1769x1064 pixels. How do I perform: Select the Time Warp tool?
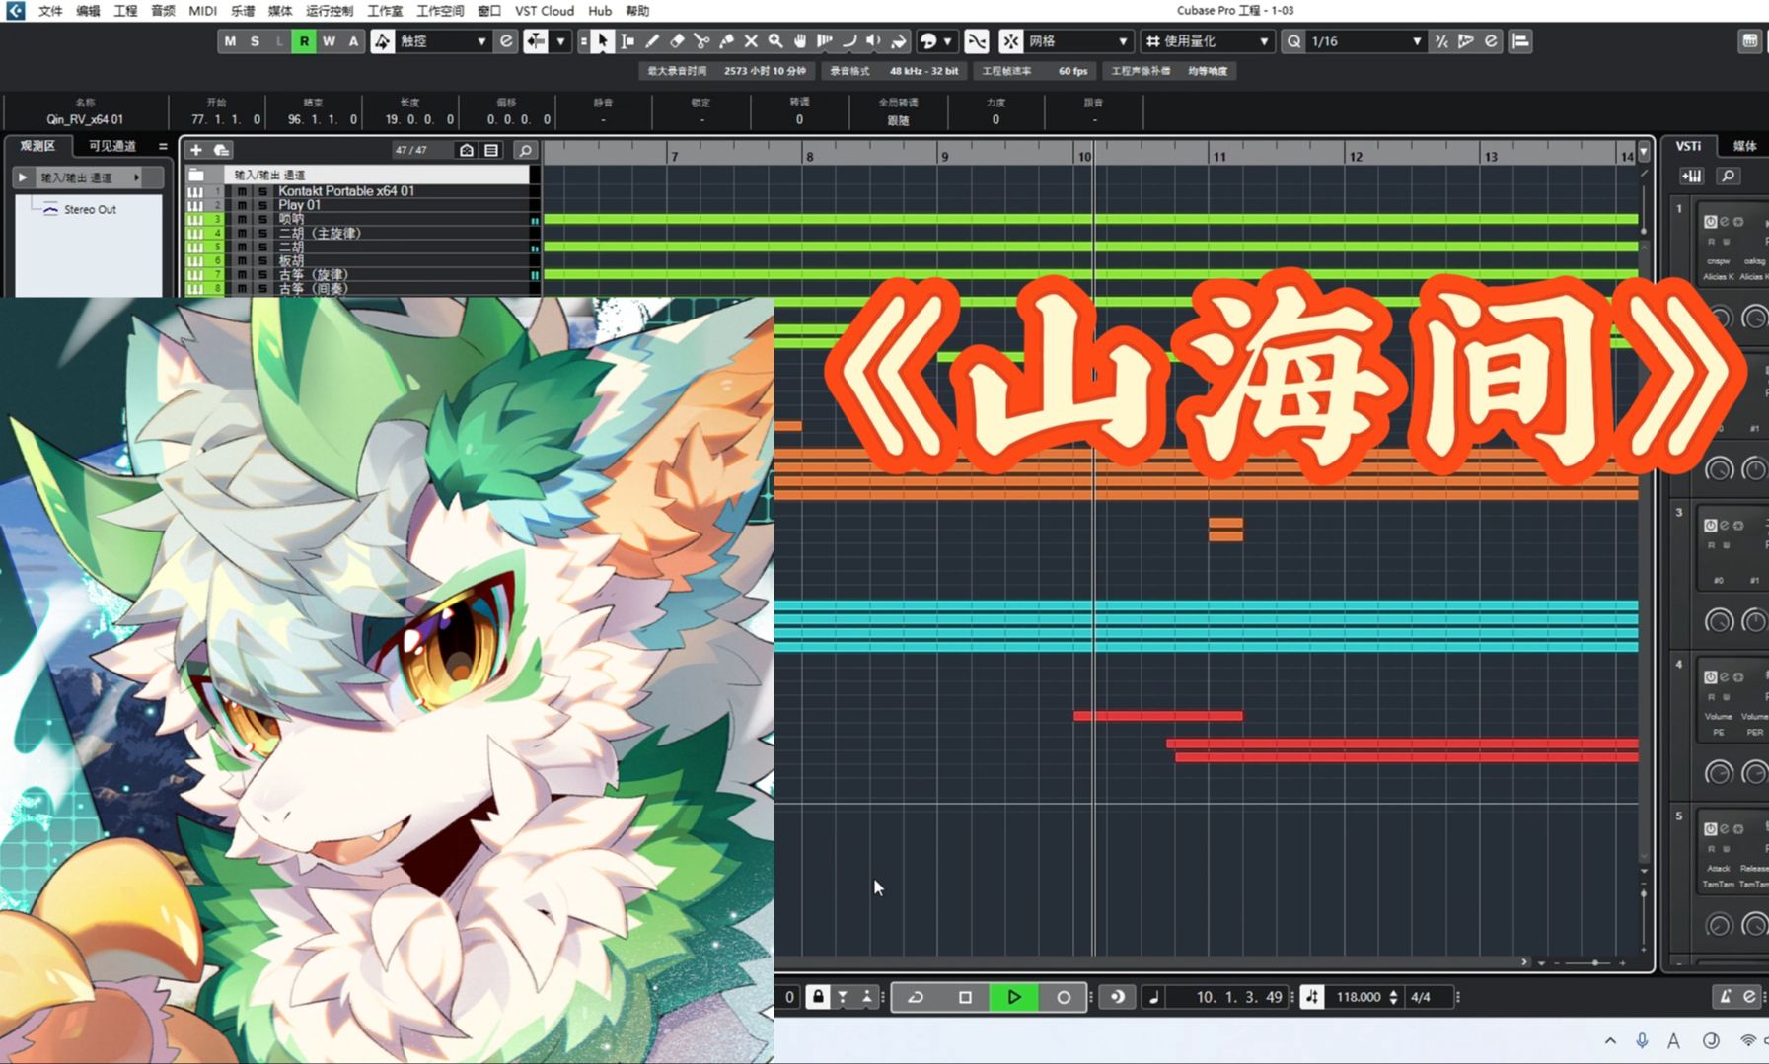825,41
